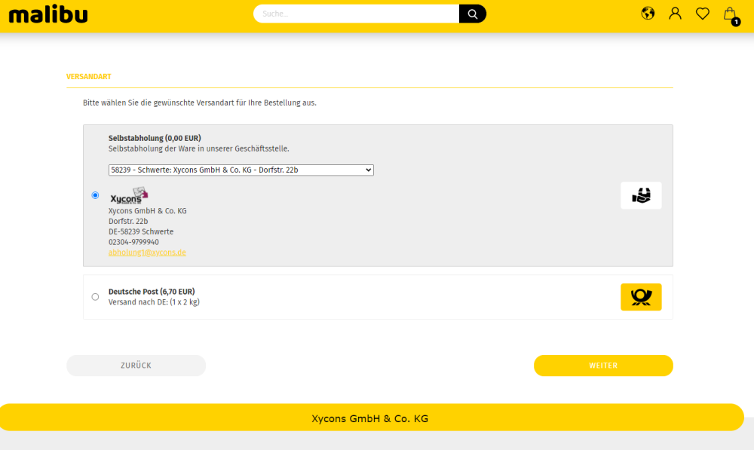The image size is (754, 450).
Task: Focus the Suche search field
Action: [x=356, y=14]
